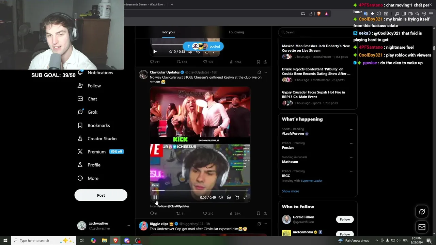Click Show more under What's happening
The height and width of the screenshot is (245, 436).
point(291,191)
